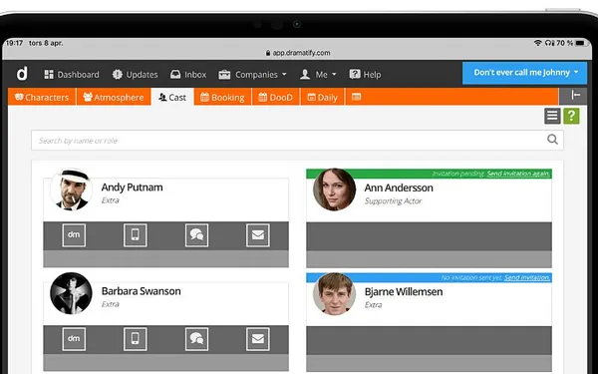The width and height of the screenshot is (598, 374).
Task: Click the Wi-Fi status icon
Action: [538, 43]
